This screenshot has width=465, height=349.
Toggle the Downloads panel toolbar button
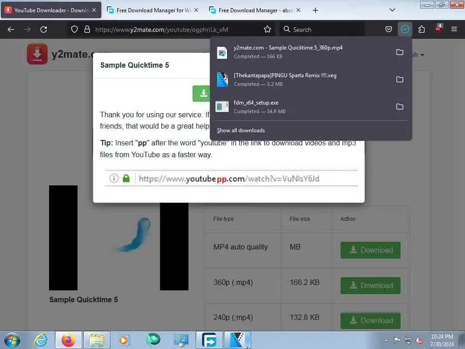pos(405,30)
